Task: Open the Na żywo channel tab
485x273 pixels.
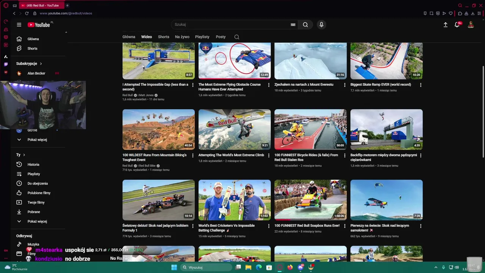Action: 182,37
